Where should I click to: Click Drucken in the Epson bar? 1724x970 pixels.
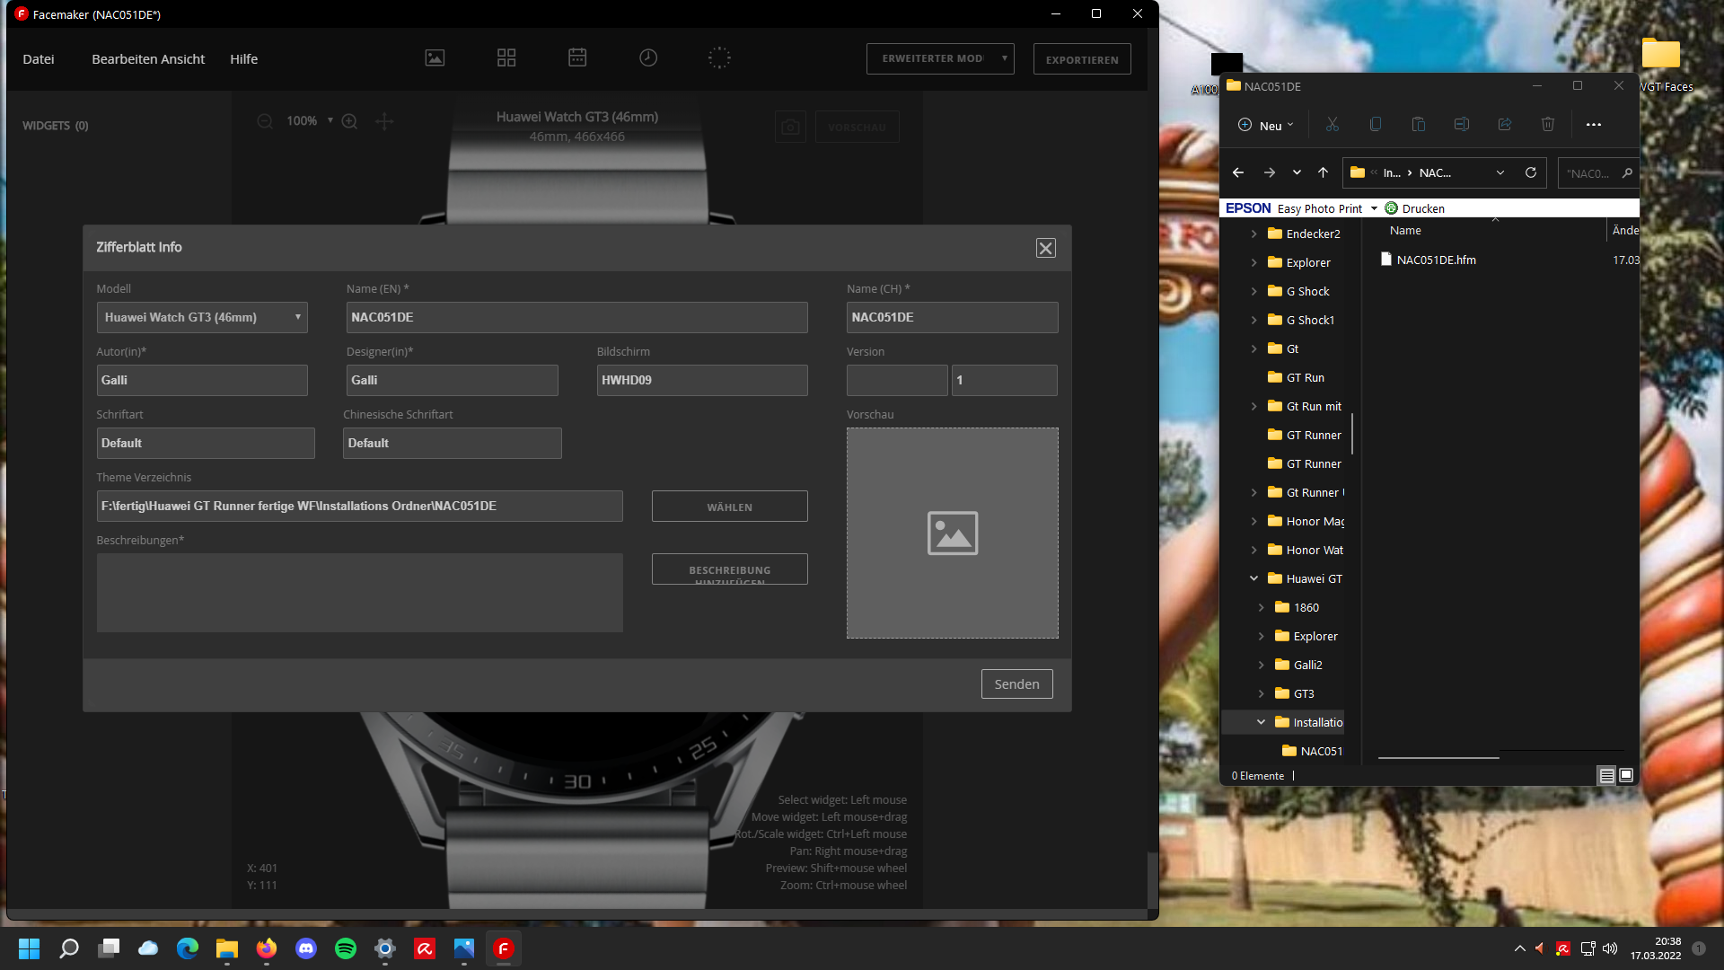tap(1415, 208)
